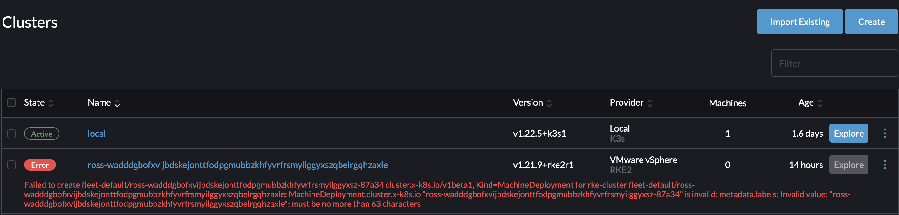Click the Import Existing button

tap(799, 22)
